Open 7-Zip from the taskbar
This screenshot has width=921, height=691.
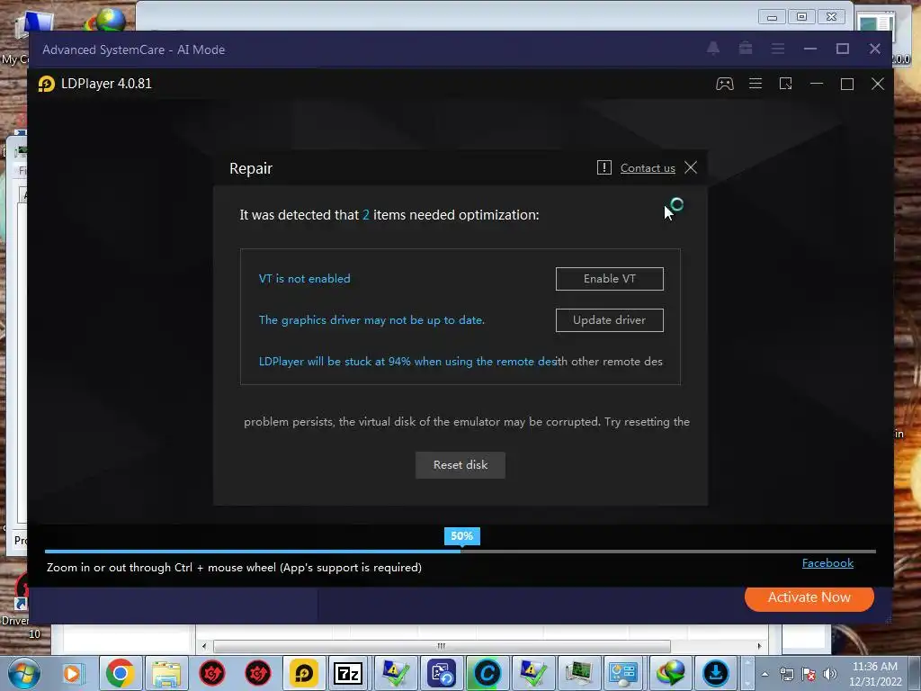click(348, 673)
